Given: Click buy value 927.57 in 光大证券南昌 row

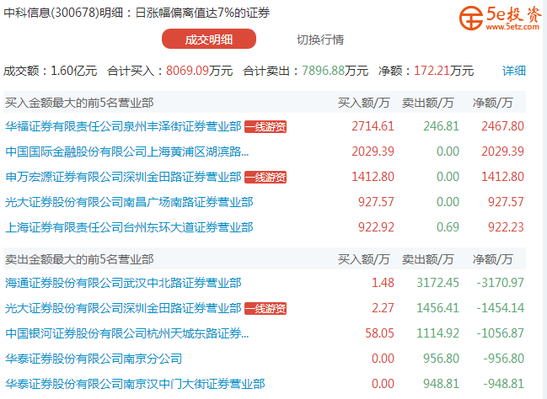Looking at the screenshot, I should pyautogui.click(x=376, y=202).
